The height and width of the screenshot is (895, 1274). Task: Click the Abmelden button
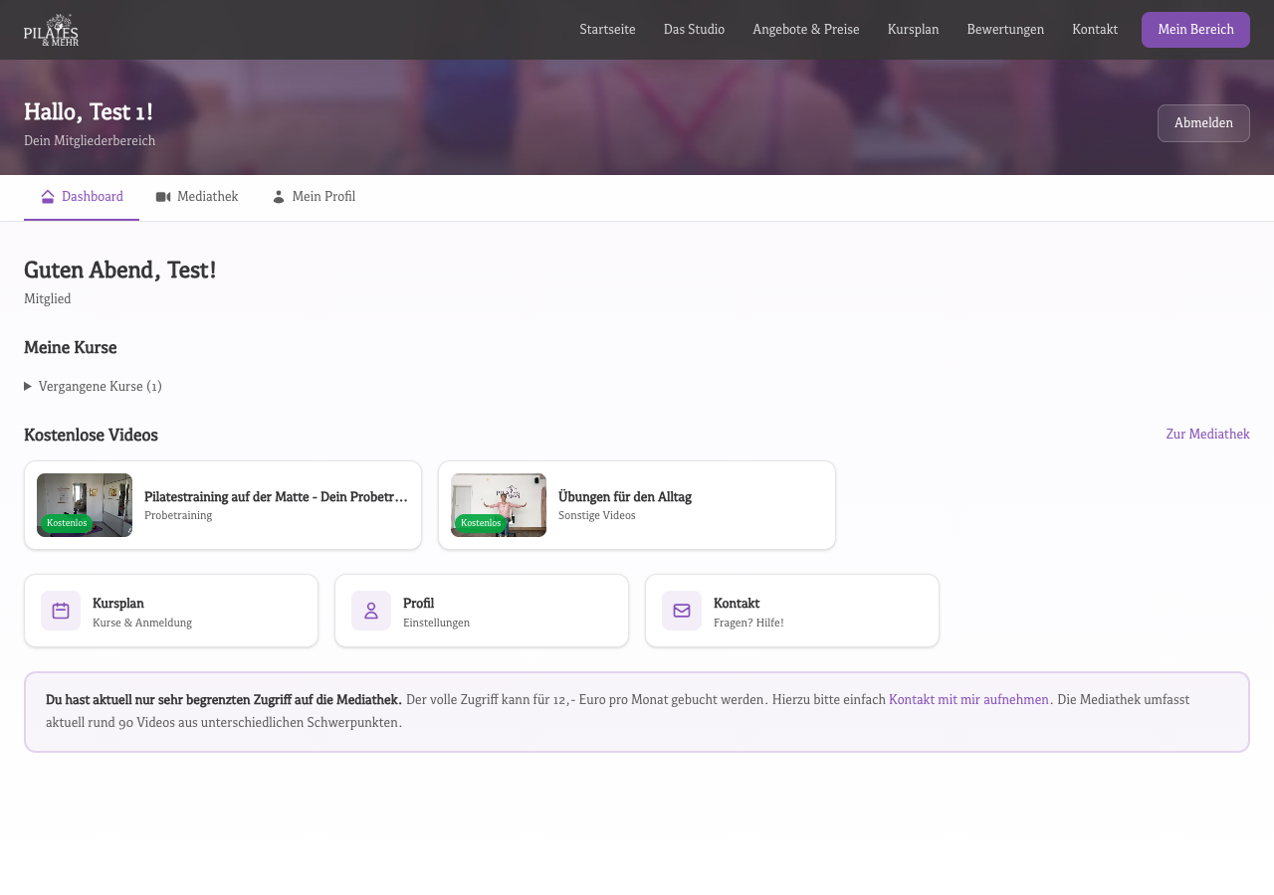coord(1203,122)
